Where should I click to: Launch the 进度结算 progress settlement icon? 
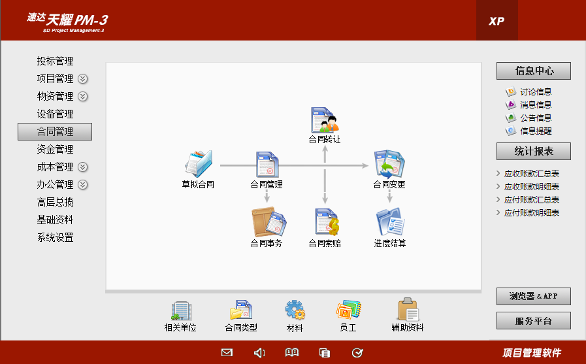[390, 222]
